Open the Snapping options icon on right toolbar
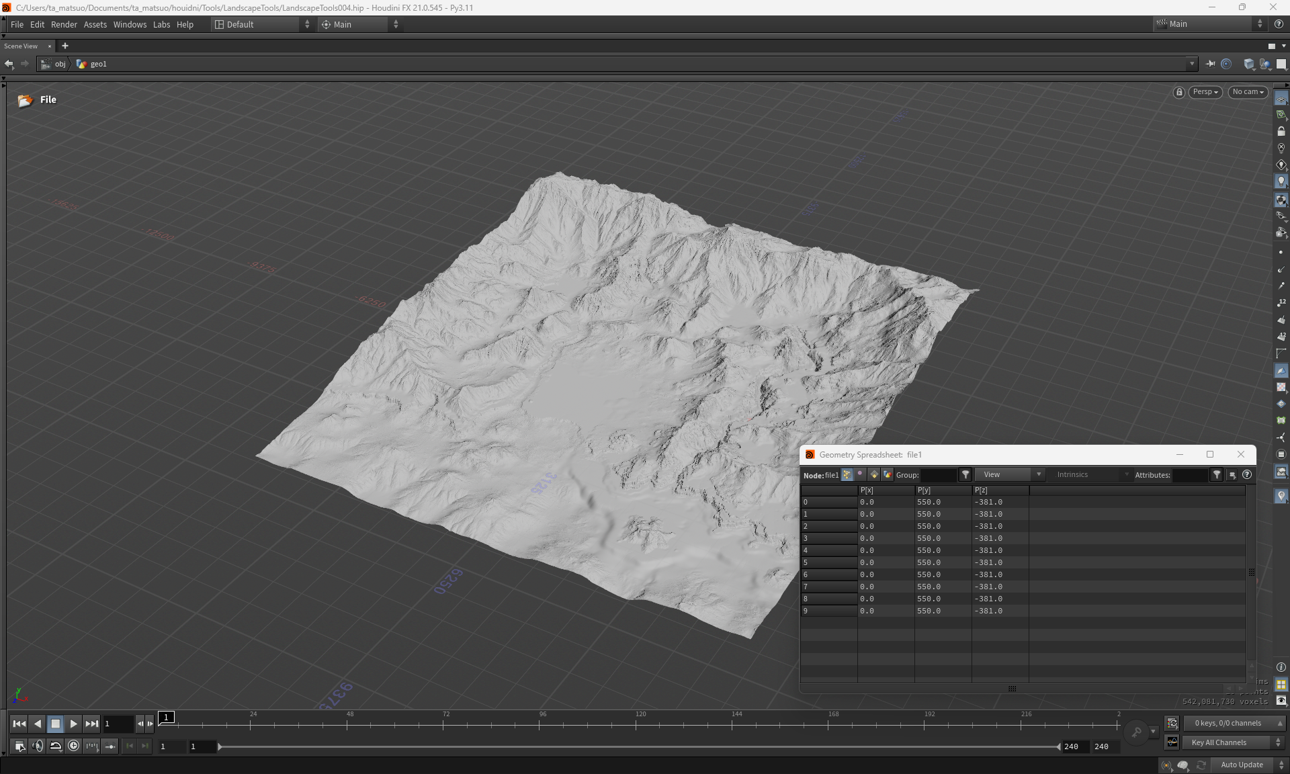The width and height of the screenshot is (1290, 774). pyautogui.click(x=1282, y=114)
